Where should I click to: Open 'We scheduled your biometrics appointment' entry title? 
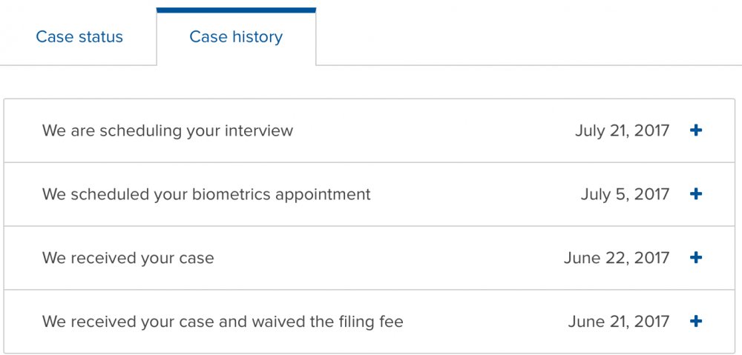[x=206, y=195]
